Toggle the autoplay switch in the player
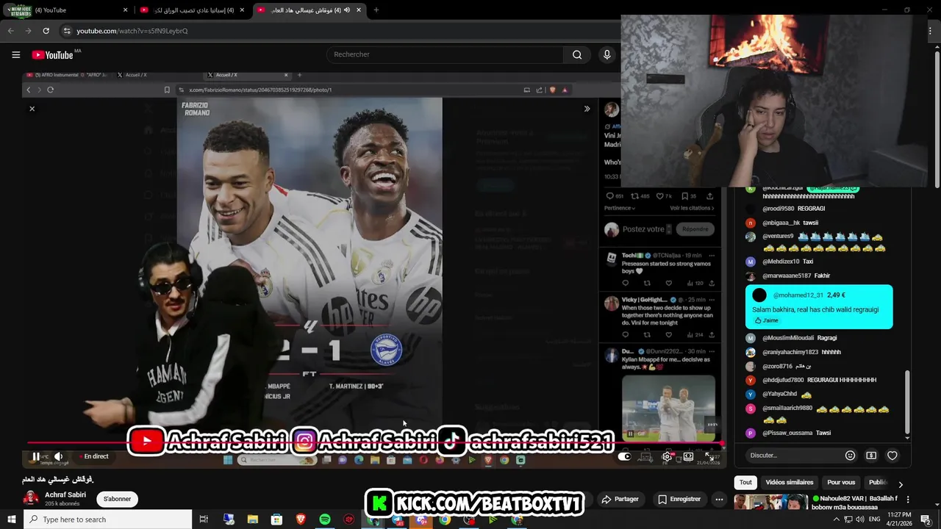Image resolution: width=941 pixels, height=529 pixels. pyautogui.click(x=624, y=456)
